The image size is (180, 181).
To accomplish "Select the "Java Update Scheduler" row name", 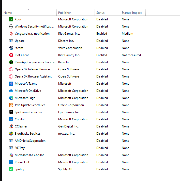I will pos(30,105).
